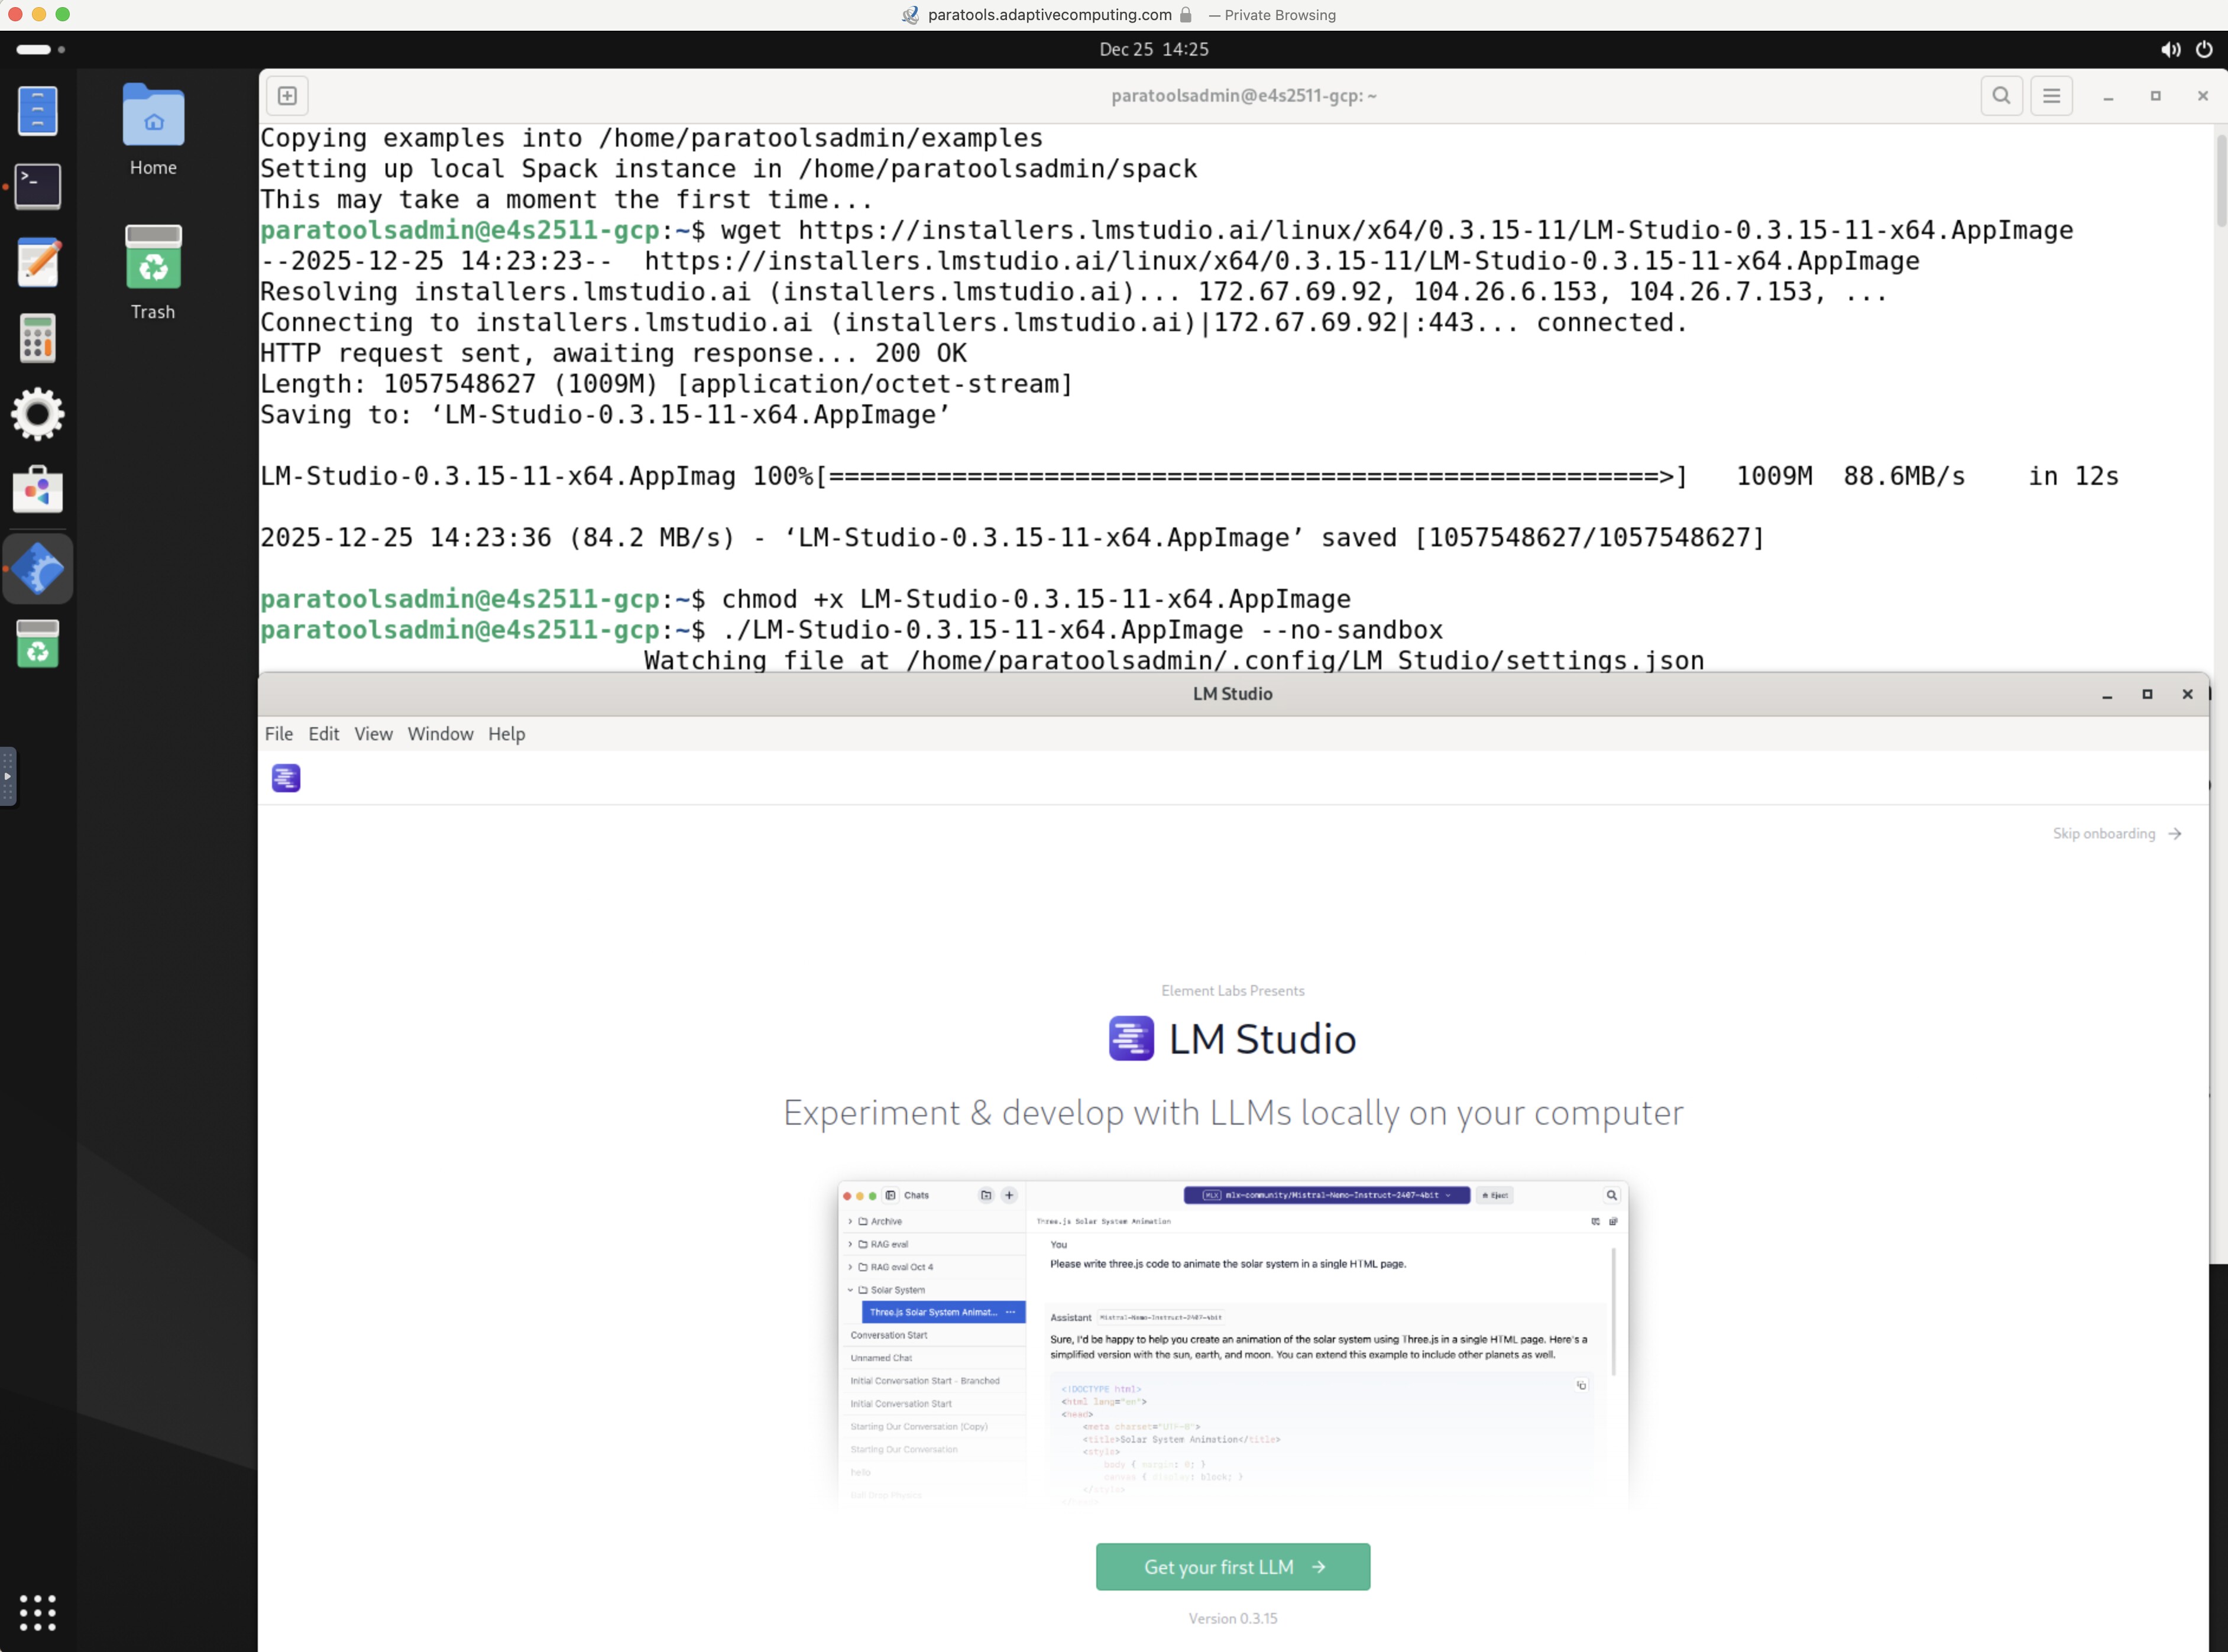Launch Calculator from the dock
The height and width of the screenshot is (1652, 2228).
[x=38, y=338]
